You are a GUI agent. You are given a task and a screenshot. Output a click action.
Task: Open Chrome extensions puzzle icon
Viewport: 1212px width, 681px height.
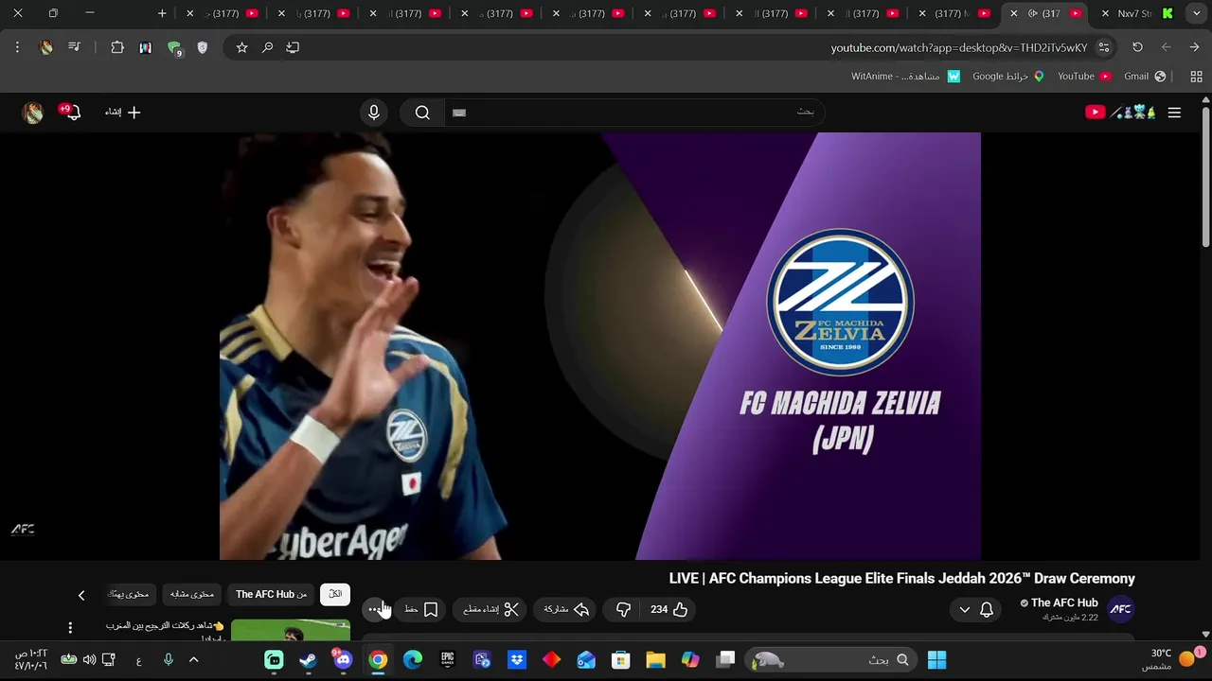(117, 47)
